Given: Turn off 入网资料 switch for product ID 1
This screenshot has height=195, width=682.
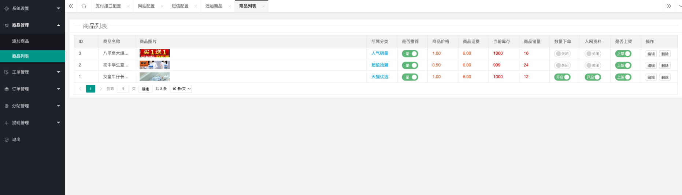Looking at the screenshot, I should coord(593,77).
